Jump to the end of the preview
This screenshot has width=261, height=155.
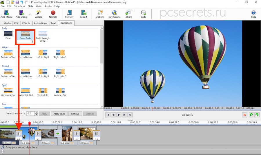tap(130, 115)
